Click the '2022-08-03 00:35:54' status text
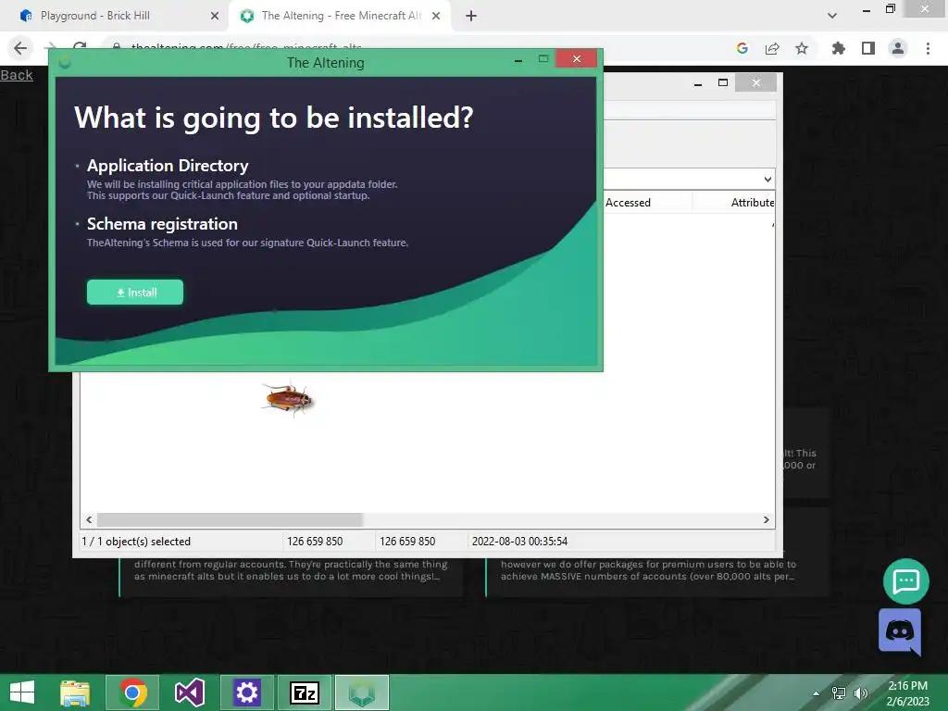 pyautogui.click(x=520, y=542)
